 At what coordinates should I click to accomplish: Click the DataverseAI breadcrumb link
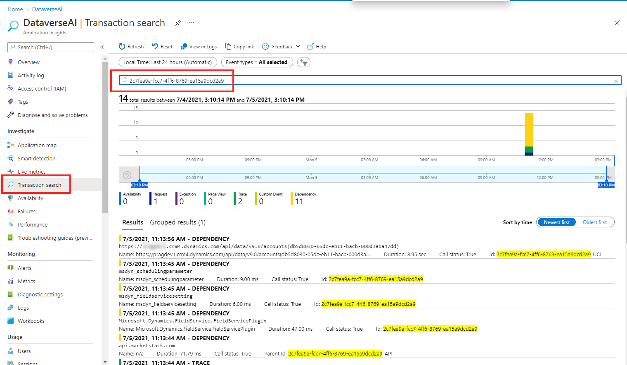click(x=47, y=9)
